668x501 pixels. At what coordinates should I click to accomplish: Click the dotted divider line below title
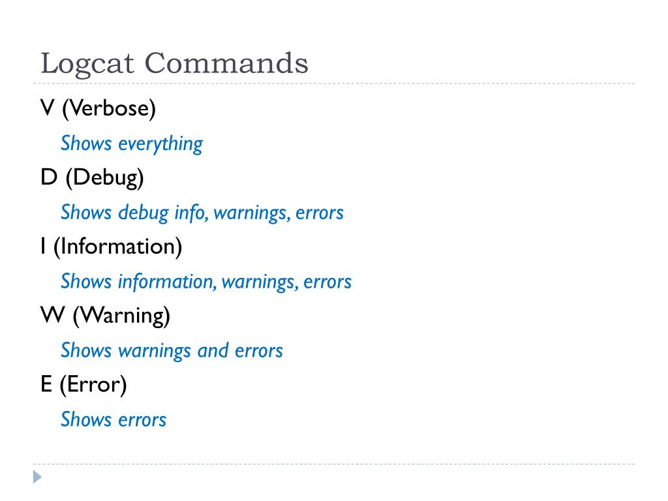334,83
